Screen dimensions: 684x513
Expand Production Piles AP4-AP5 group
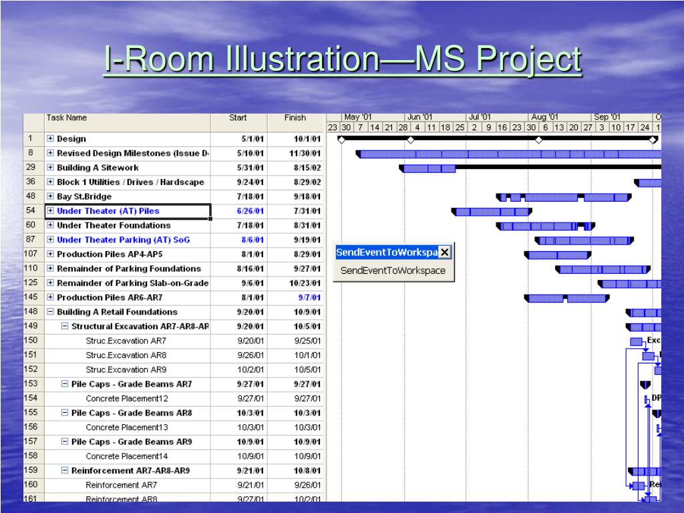pos(50,253)
